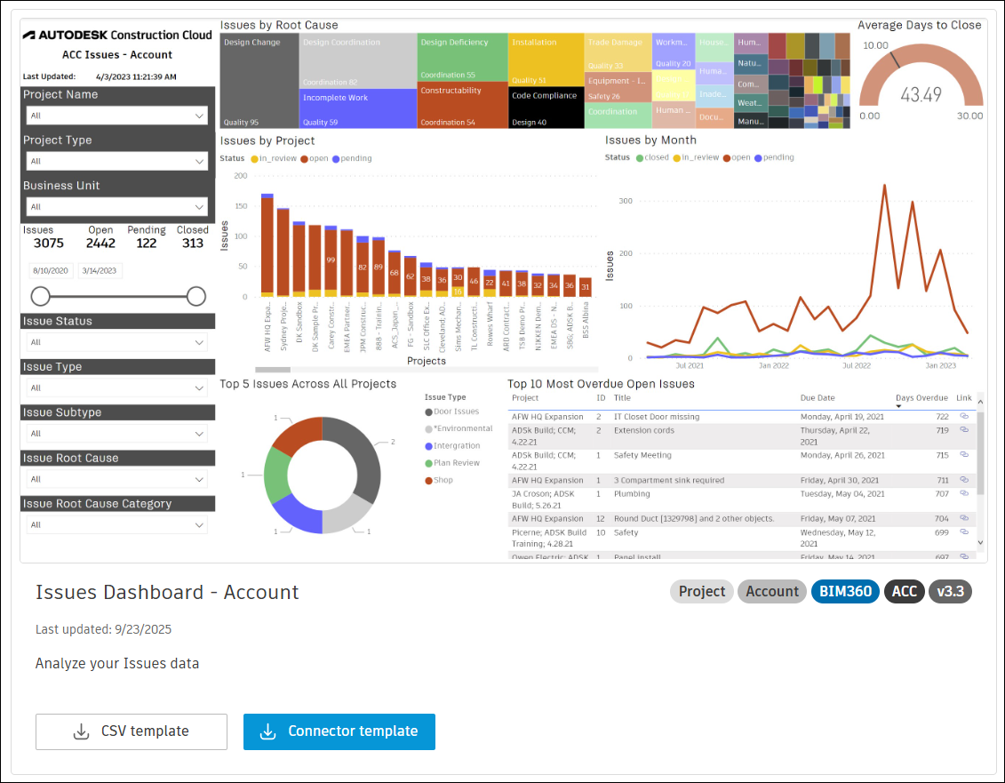The image size is (1005, 783).
Task: Toggle pending status in Issues by Month legend
Action: [774, 157]
